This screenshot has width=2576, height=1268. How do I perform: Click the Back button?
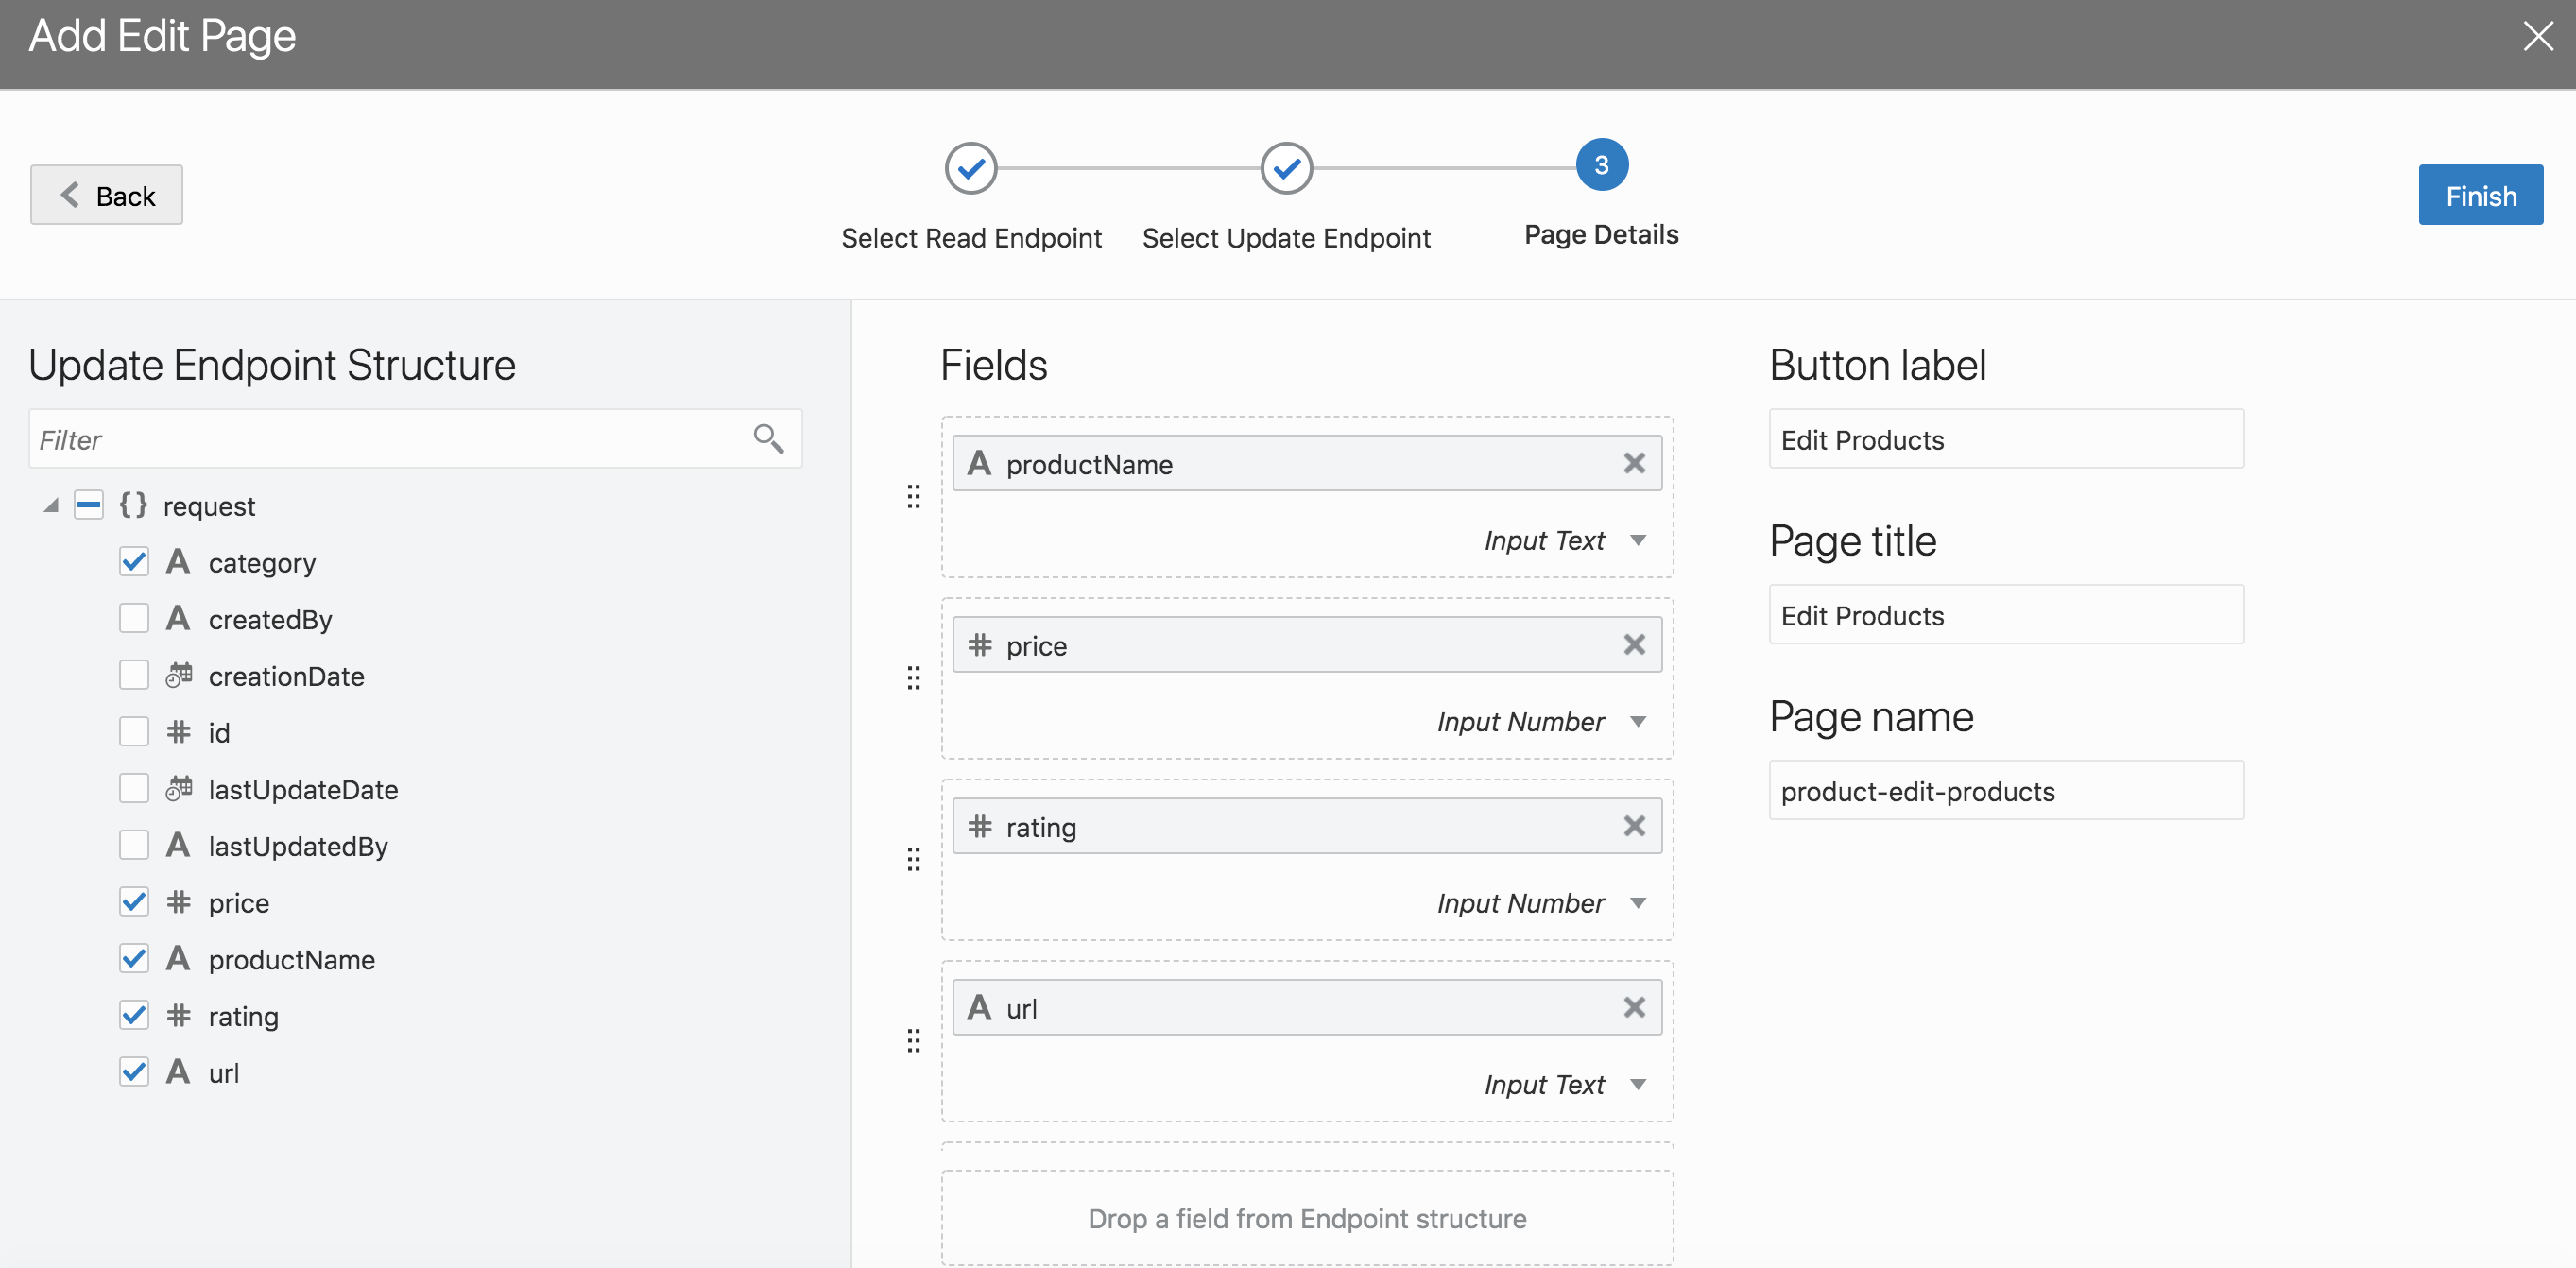pyautogui.click(x=106, y=195)
